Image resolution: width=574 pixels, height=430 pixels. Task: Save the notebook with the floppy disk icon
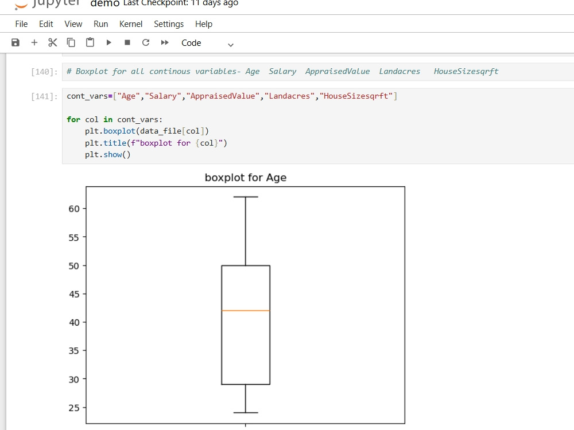tap(15, 43)
